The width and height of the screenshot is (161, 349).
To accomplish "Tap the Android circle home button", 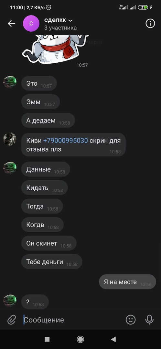I will [80, 339].
